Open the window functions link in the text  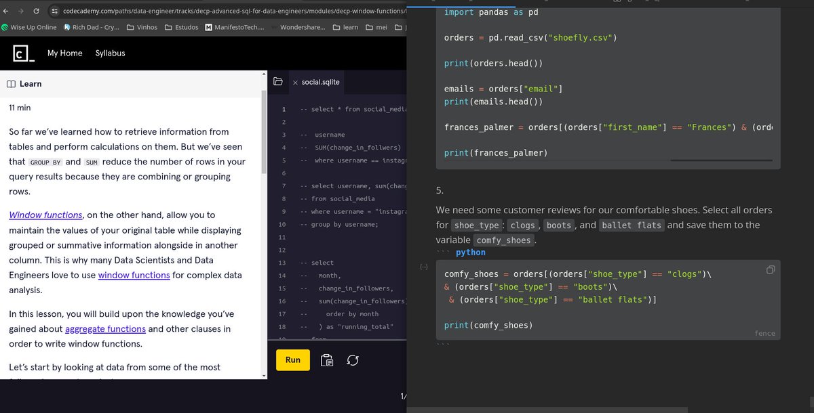pyautogui.click(x=134, y=275)
